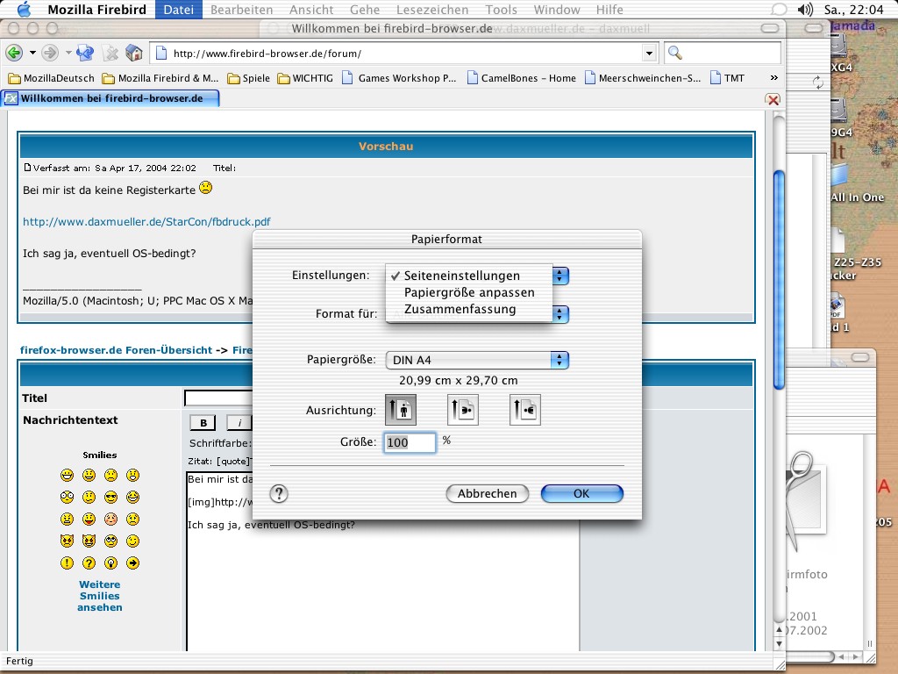This screenshot has width=898, height=674.
Task: Select landscape left orientation icon
Action: 463,410
